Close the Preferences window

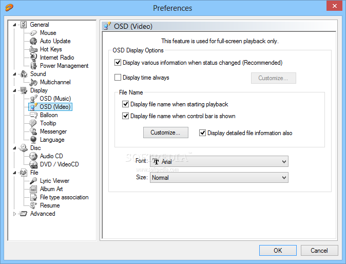pyautogui.click(x=335, y=6)
